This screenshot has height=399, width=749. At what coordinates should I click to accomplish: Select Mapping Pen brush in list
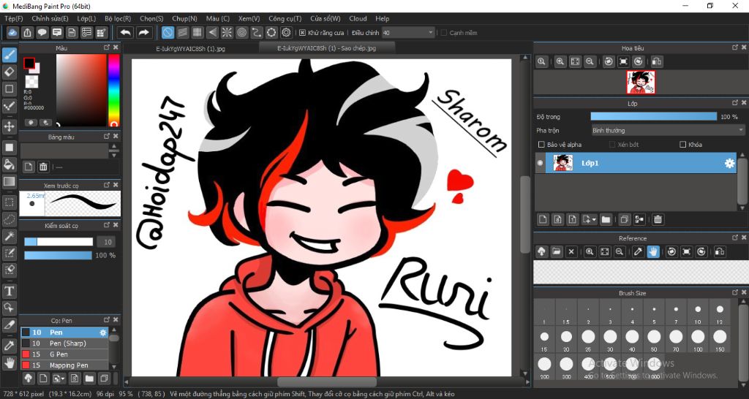64,365
